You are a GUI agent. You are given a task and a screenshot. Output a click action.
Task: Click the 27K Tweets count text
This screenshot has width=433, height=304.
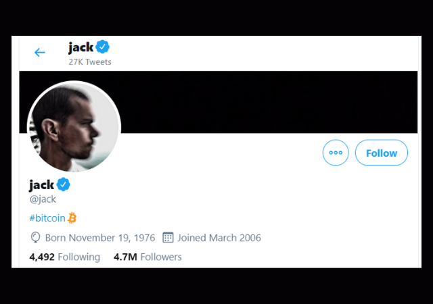[x=90, y=62]
